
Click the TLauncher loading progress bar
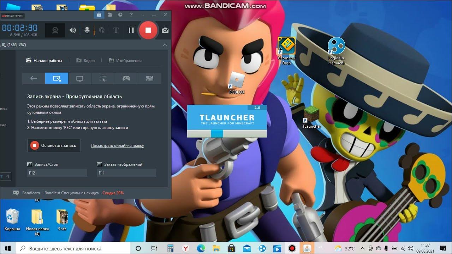pyautogui.click(x=227, y=133)
